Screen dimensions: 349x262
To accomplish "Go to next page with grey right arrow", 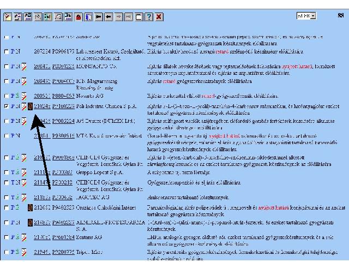I will point(119,17).
